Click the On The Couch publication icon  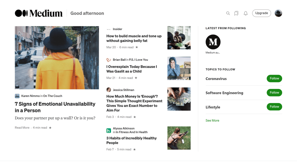point(17,96)
